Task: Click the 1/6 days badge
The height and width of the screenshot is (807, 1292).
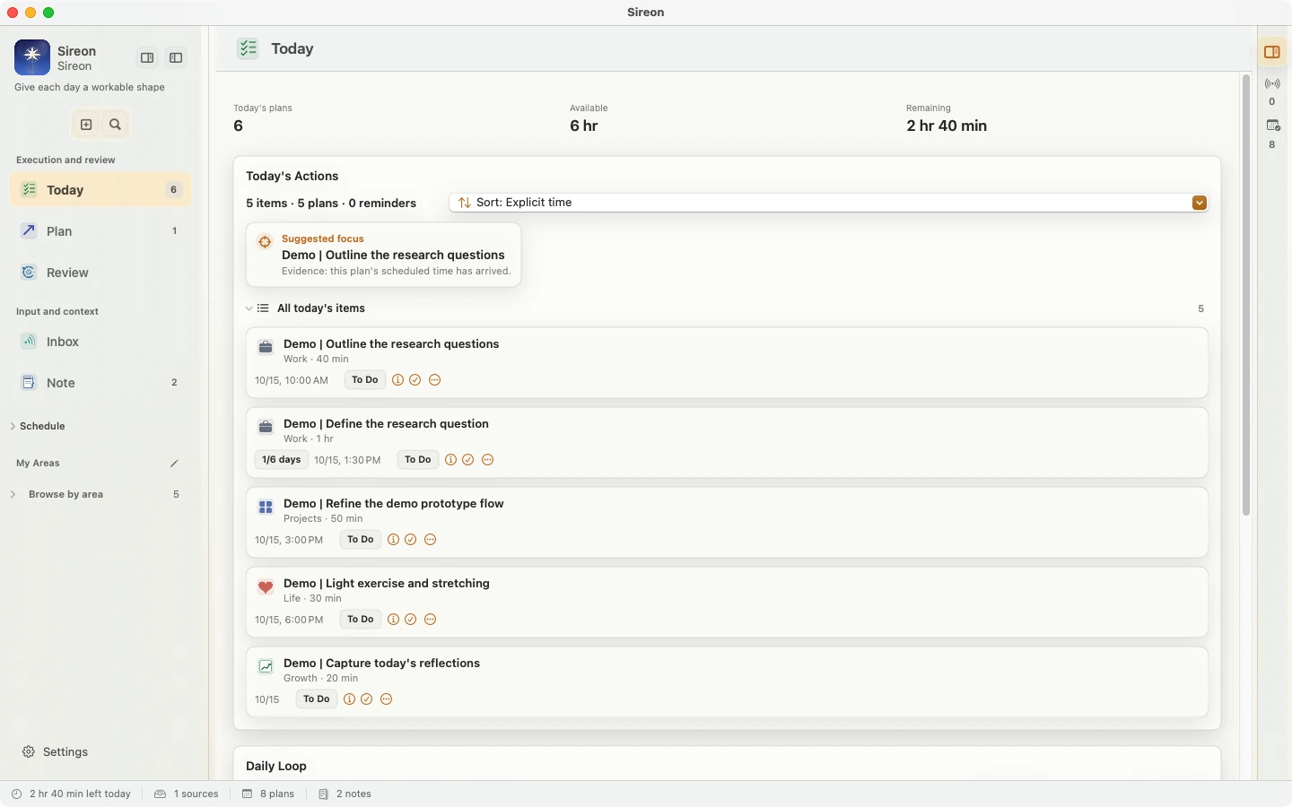Action: 282,460
